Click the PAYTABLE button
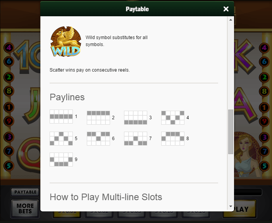The width and height of the screenshot is (272, 223). (25, 192)
